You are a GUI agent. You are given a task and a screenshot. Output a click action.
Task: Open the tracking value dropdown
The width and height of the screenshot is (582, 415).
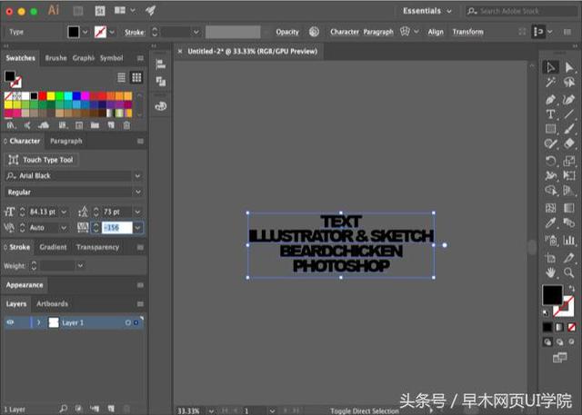pos(138,228)
